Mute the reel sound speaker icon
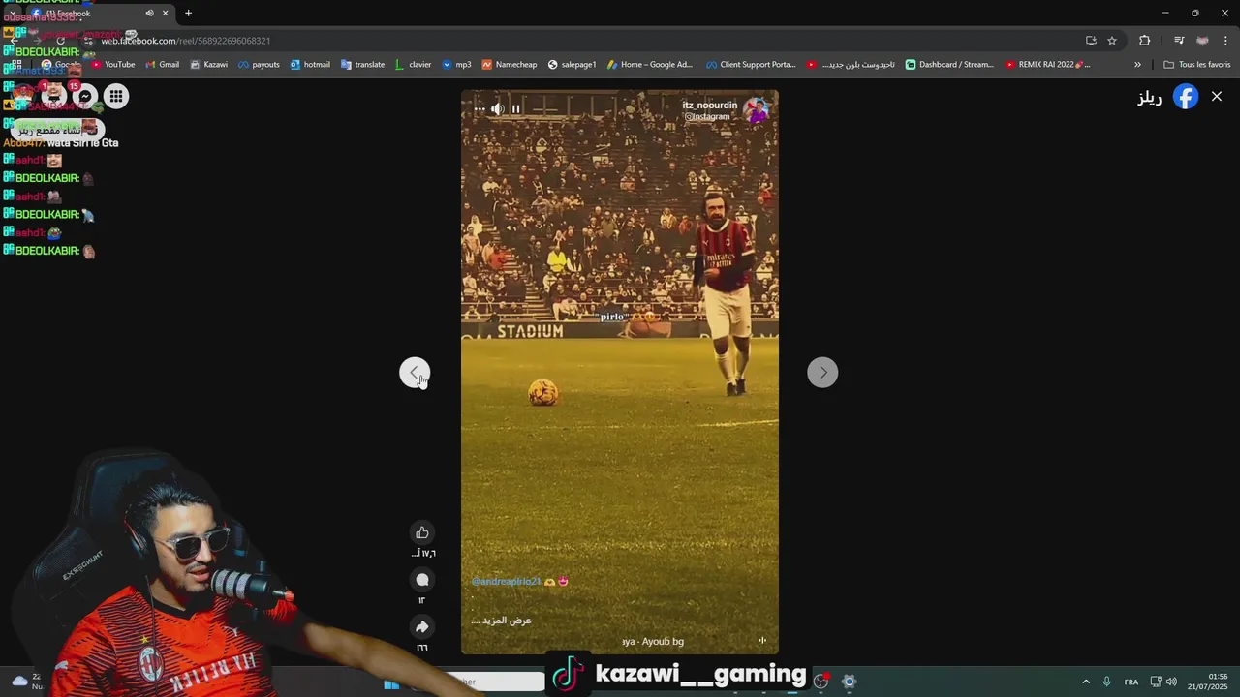The width and height of the screenshot is (1240, 697). pyautogui.click(x=497, y=109)
